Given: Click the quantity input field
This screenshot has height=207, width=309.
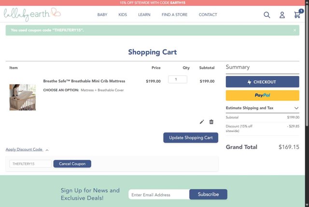Looking at the screenshot, I should tap(178, 79).
